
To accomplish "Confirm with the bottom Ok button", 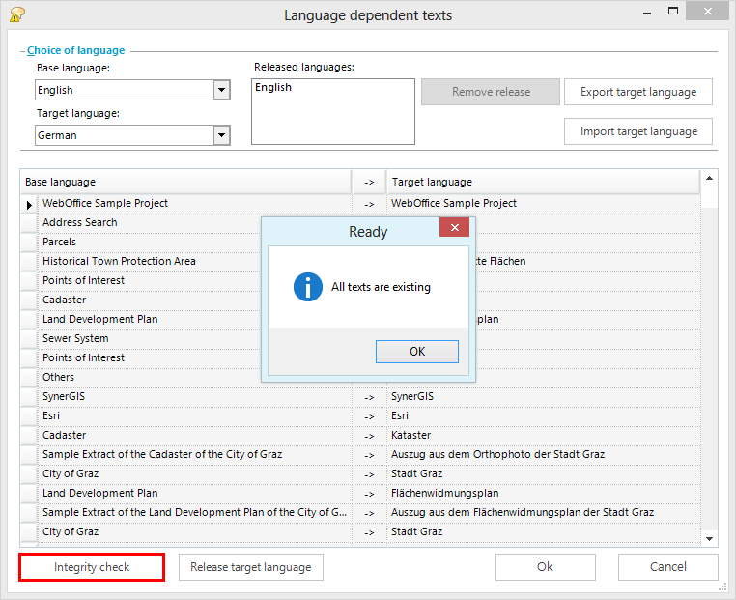I will click(545, 567).
